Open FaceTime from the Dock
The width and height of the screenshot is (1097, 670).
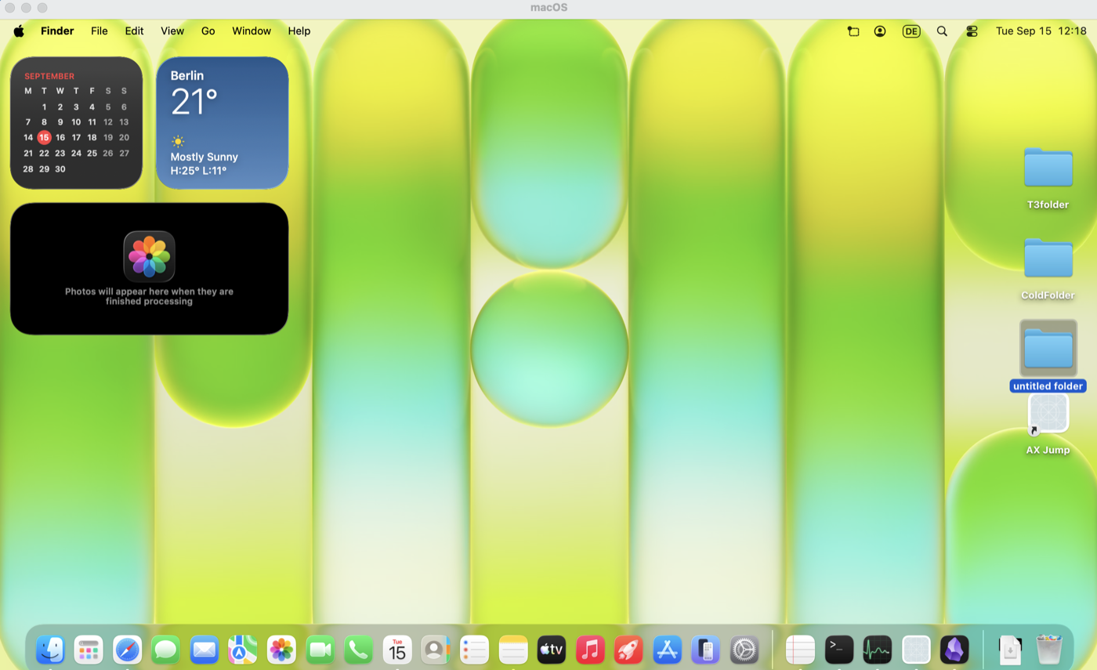pyautogui.click(x=320, y=650)
